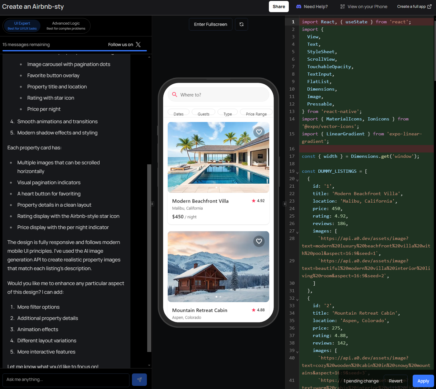Click the Beachfront Villa pool image

pyautogui.click(x=218, y=157)
